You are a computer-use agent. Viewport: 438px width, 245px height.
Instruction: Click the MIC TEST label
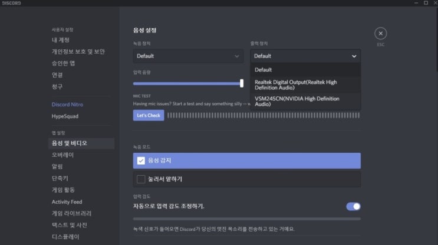141,96
